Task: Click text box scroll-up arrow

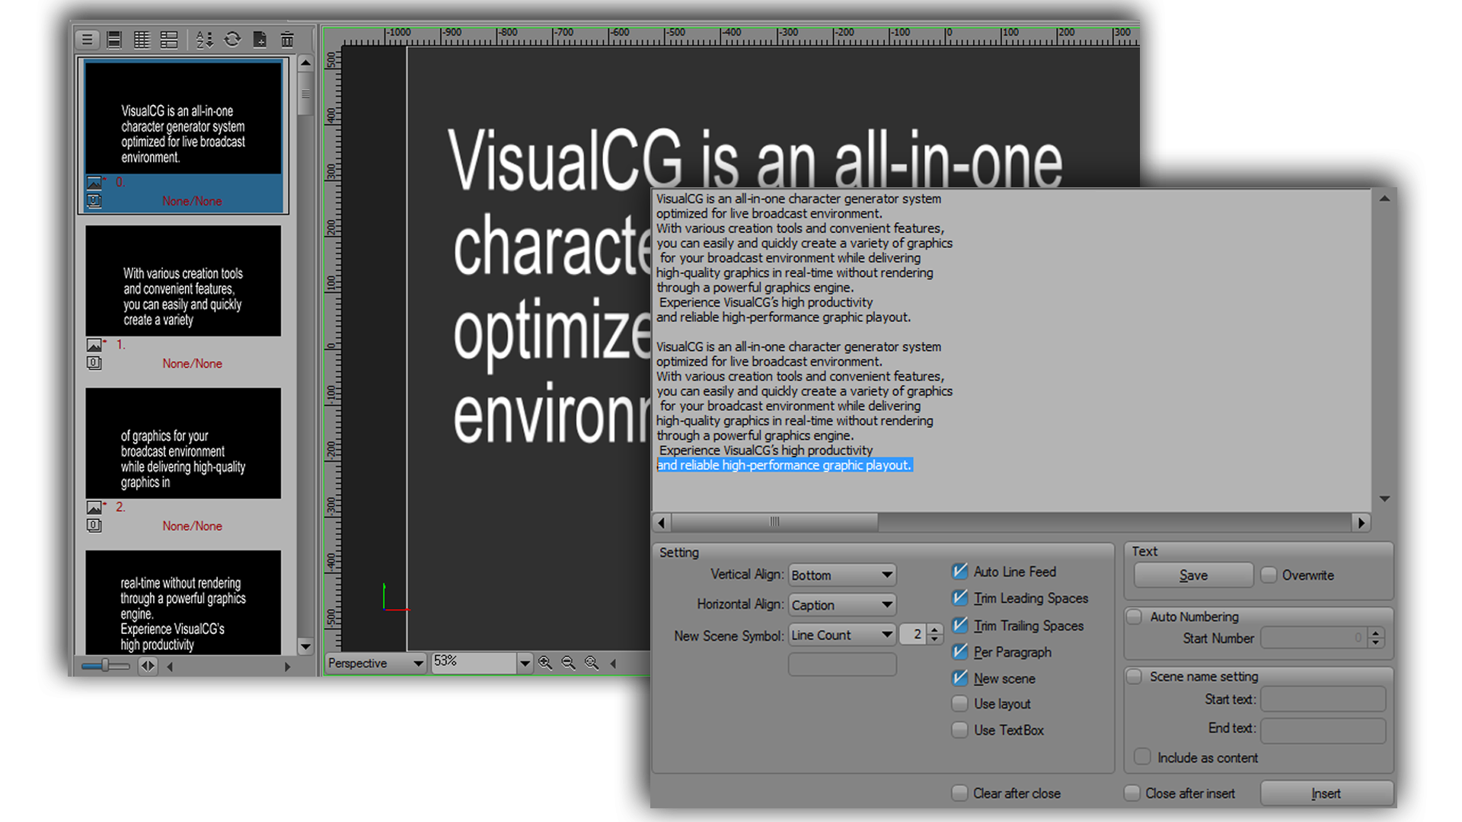Action: (1384, 199)
